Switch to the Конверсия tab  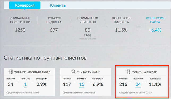pos(25,5)
